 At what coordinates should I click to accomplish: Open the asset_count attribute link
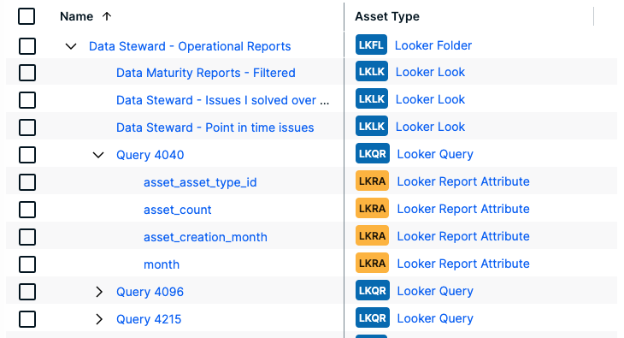(x=178, y=210)
